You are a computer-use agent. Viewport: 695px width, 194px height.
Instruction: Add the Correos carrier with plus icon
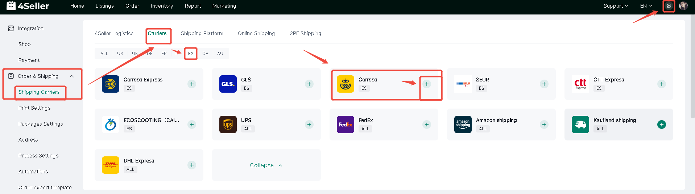tap(427, 84)
